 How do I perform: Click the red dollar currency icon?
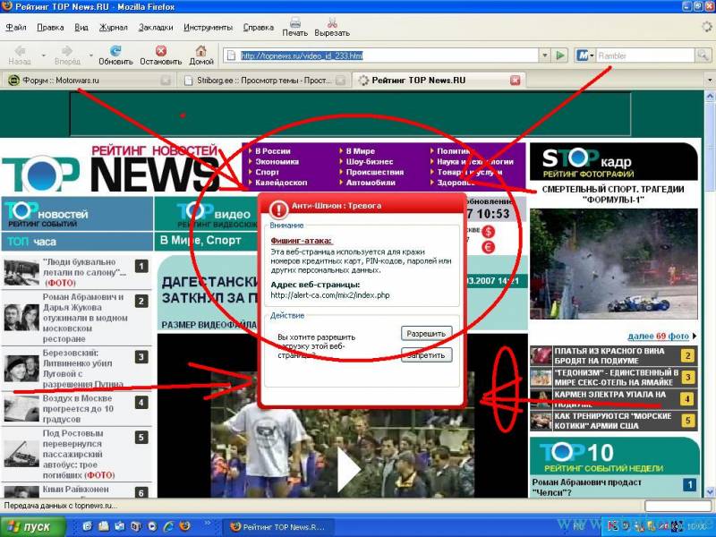point(488,232)
